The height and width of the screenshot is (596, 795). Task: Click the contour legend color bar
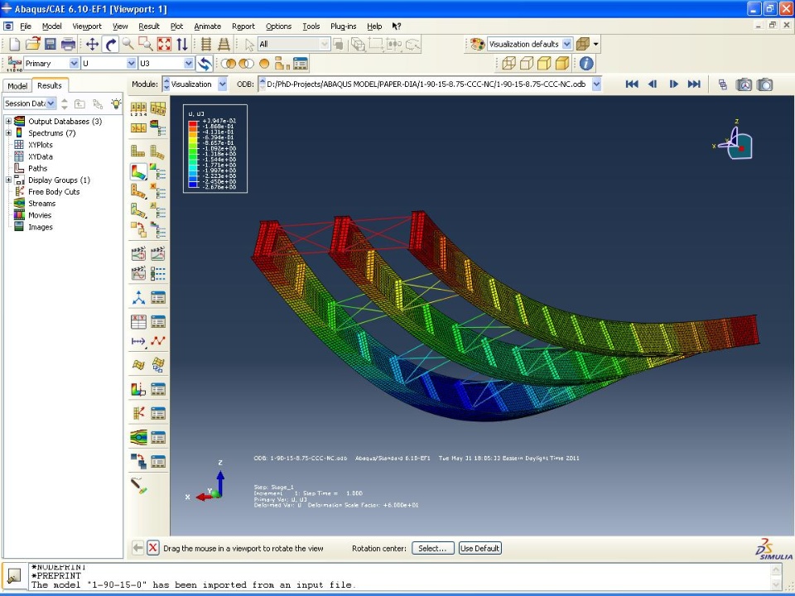point(193,154)
